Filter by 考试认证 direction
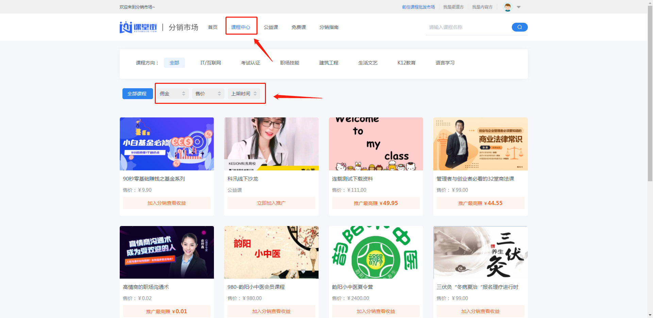The height and width of the screenshot is (318, 653). pyautogui.click(x=251, y=63)
